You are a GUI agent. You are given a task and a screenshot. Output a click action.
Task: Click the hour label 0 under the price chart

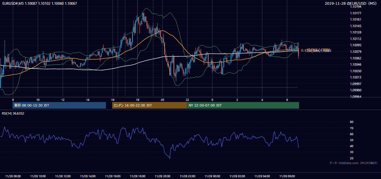(x=212, y=100)
